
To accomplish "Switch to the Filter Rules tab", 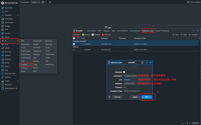I will point(91,31).
